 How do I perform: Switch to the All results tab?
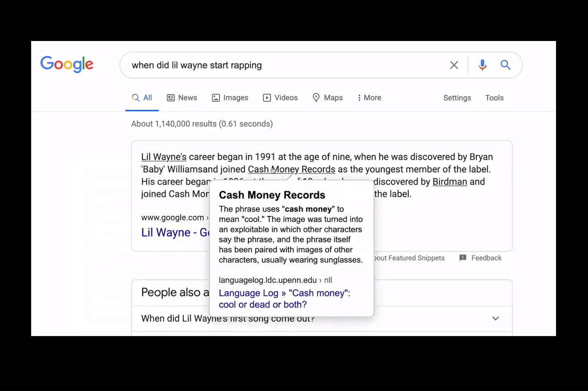(142, 98)
